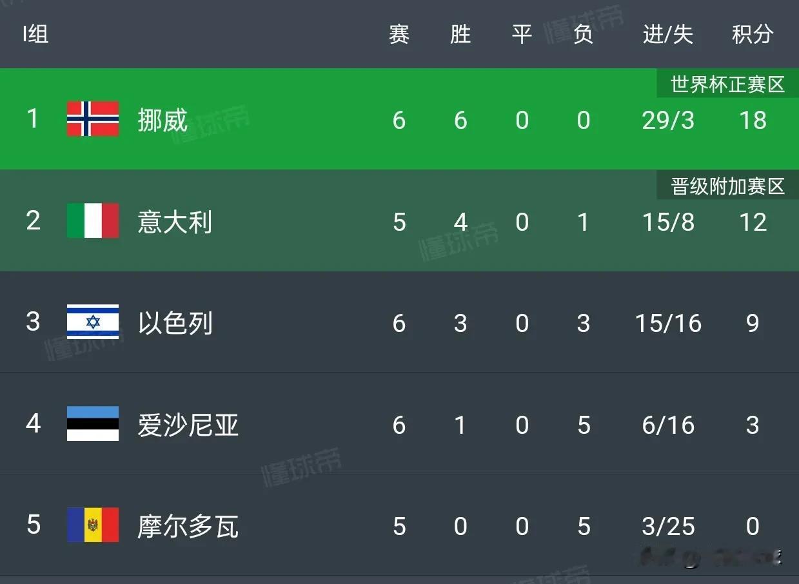Click the Italy flag icon
This screenshot has width=799, height=584.
click(x=93, y=221)
